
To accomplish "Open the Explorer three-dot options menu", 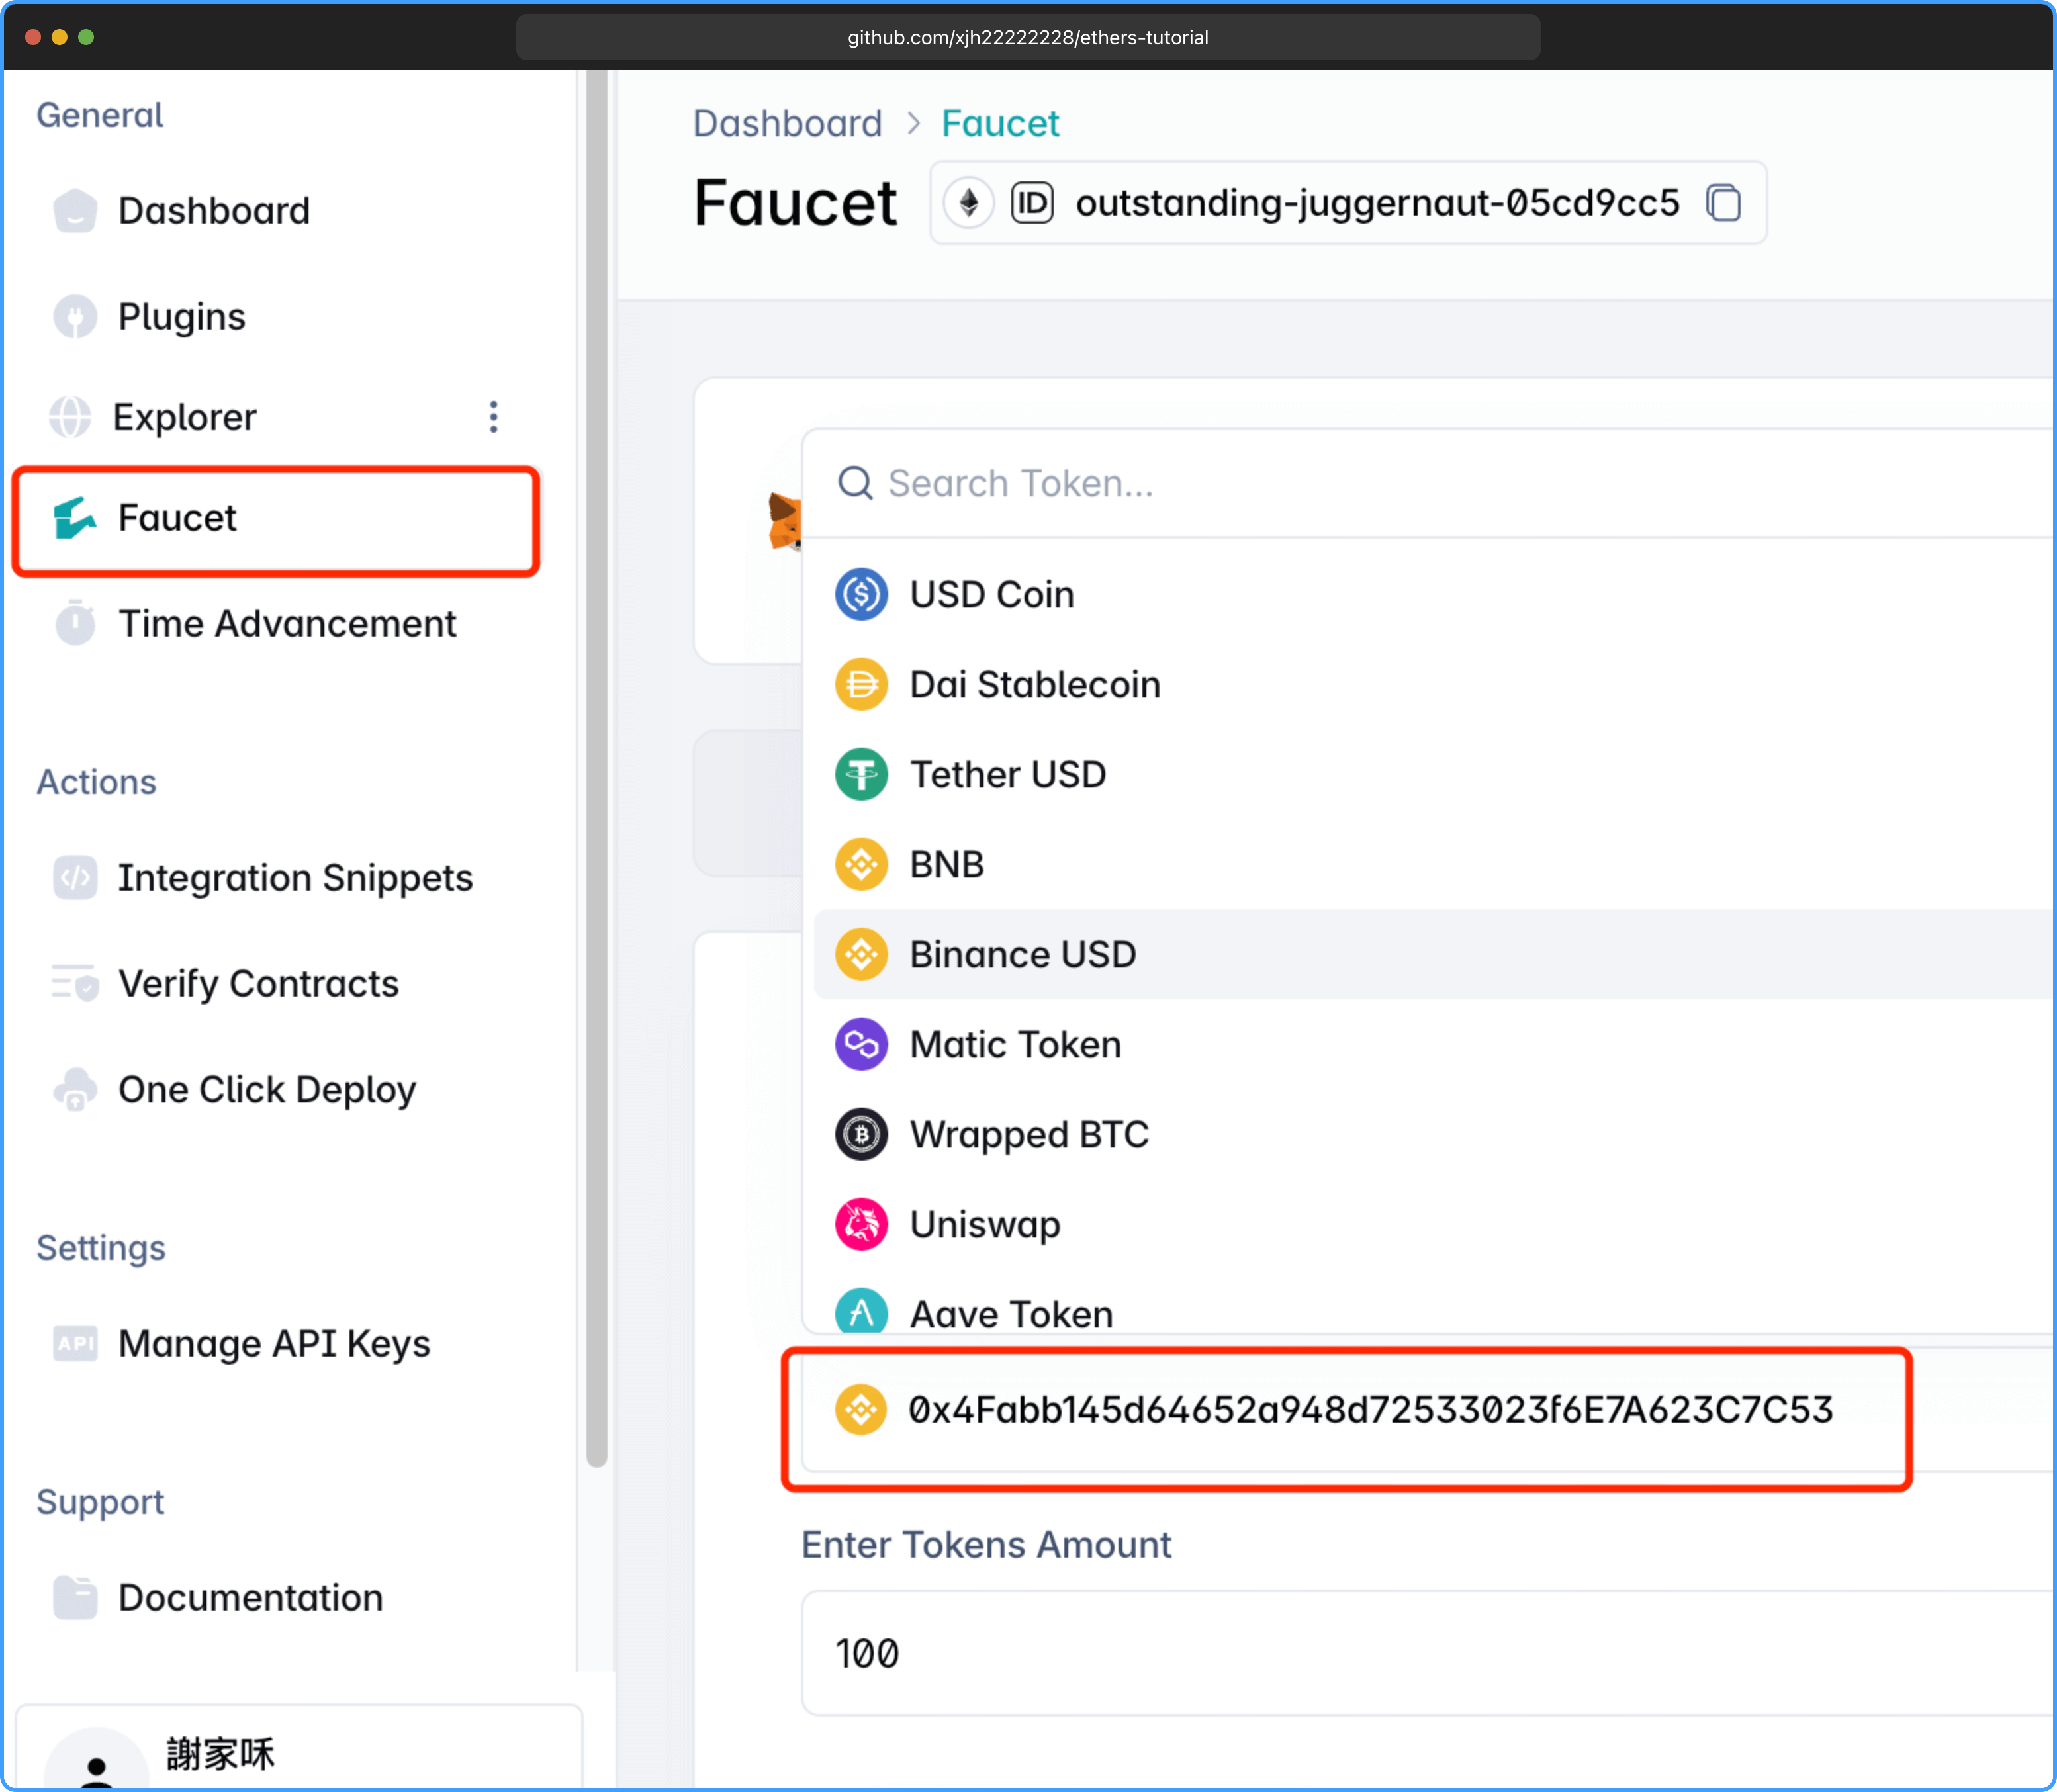I will tap(493, 417).
